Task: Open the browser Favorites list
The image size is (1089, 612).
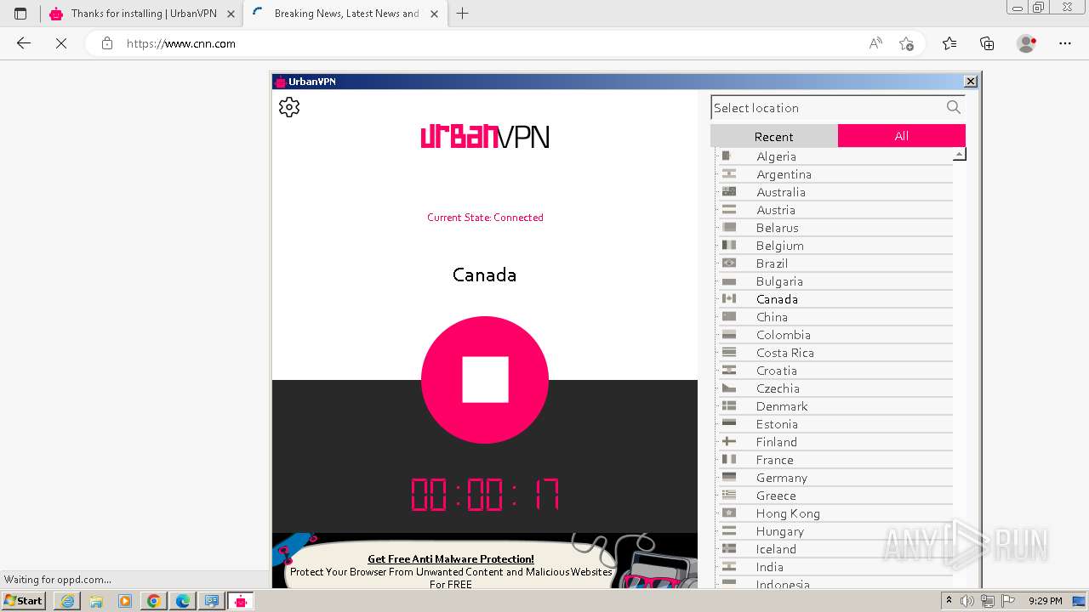Action: 949,43
